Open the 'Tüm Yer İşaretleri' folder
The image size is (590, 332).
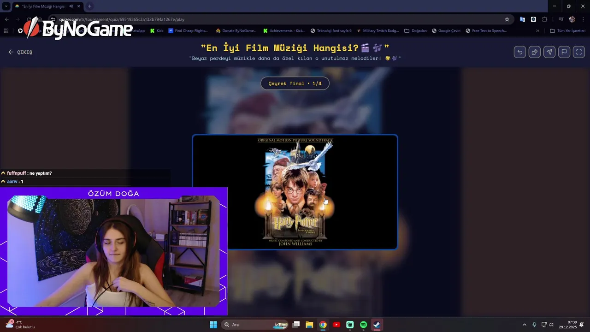[x=567, y=31]
